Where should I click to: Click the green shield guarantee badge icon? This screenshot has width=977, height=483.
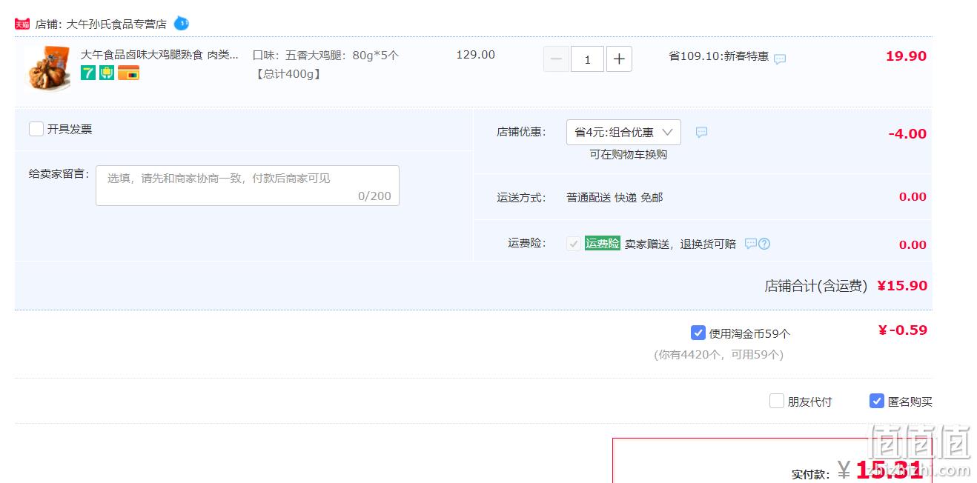point(107,73)
